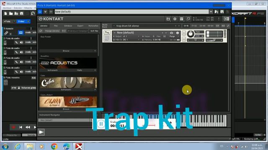268x150 pixels.
Task: Click the New (default) preset name field
Action: point(131,12)
